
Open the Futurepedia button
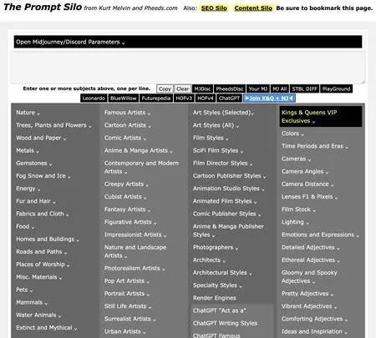(156, 98)
